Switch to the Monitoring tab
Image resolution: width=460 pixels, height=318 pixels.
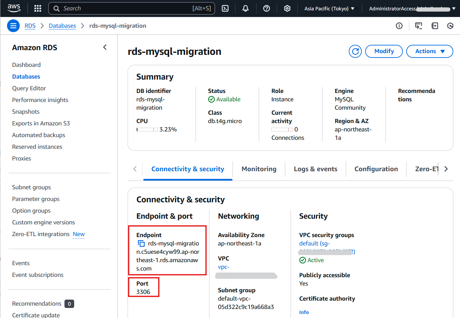point(259,169)
